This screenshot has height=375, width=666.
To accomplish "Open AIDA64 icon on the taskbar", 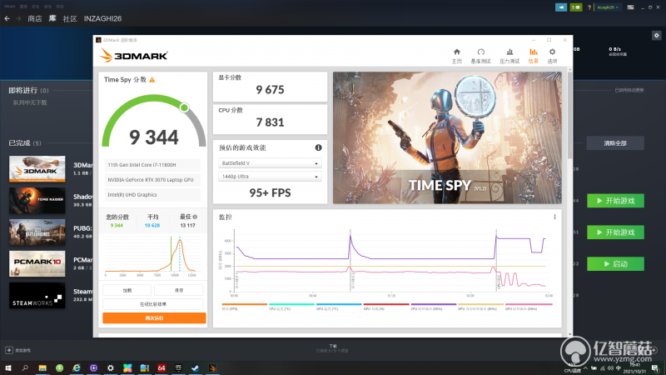I will coord(162,368).
